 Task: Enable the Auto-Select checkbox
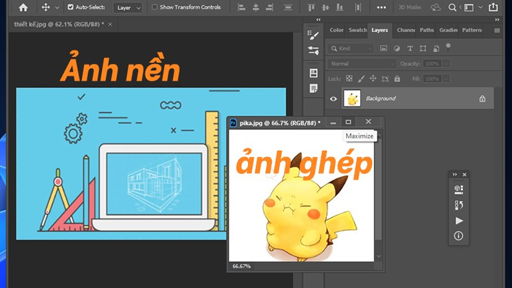coord(70,7)
